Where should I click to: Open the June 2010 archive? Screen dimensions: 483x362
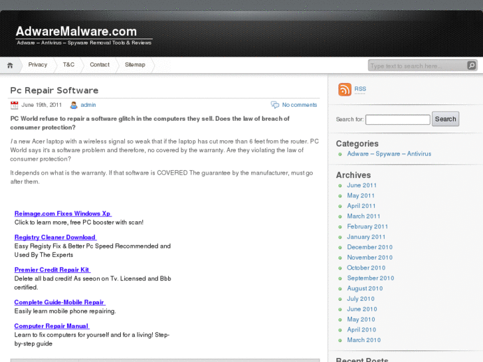coord(362,309)
